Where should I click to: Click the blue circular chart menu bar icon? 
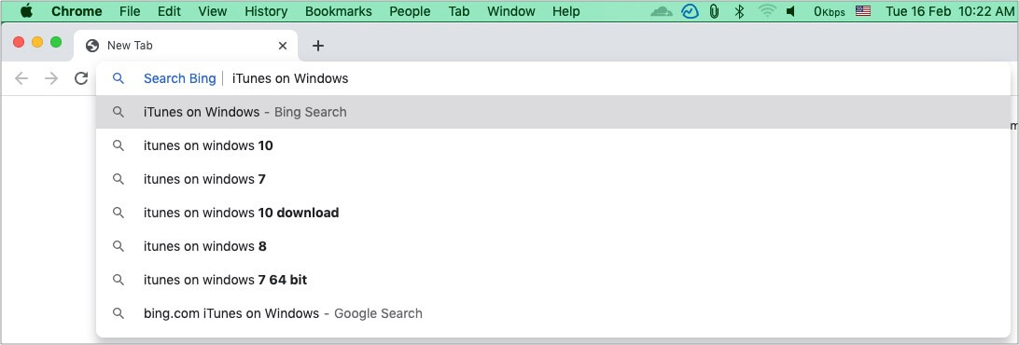pos(691,11)
